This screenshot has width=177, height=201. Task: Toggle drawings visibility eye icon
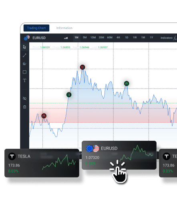[24, 98]
